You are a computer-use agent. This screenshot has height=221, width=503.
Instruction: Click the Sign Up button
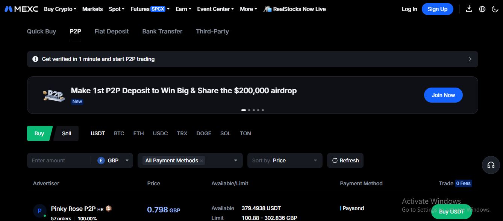click(x=438, y=9)
